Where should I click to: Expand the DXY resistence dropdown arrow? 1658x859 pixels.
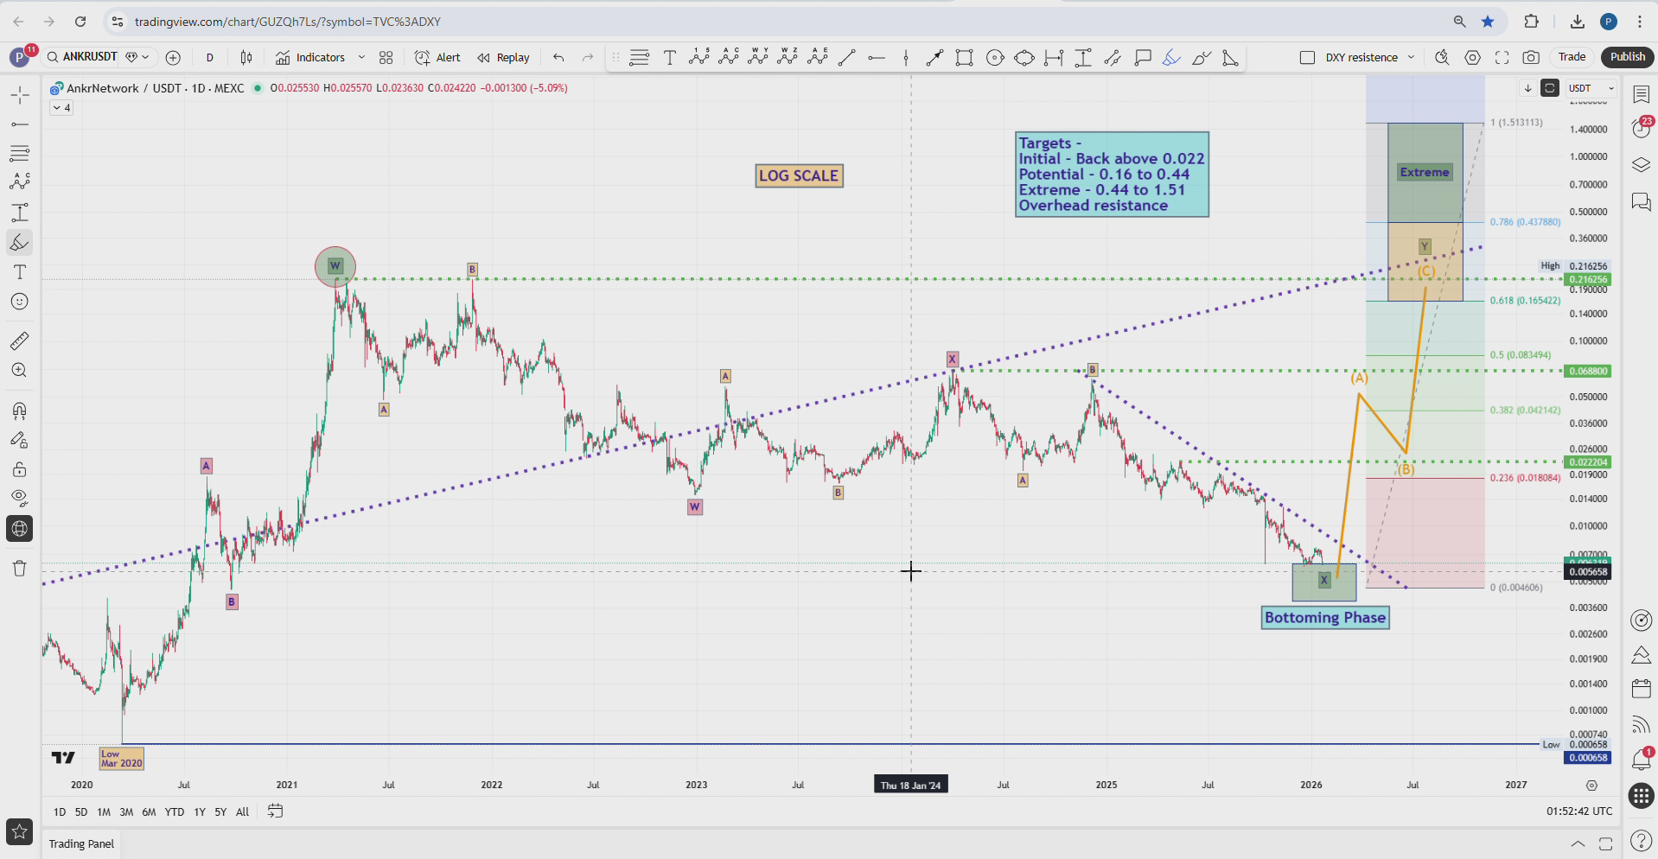pyautogui.click(x=1411, y=57)
